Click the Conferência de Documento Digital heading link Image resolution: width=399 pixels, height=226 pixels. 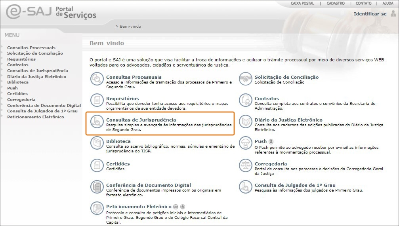[x=148, y=185]
